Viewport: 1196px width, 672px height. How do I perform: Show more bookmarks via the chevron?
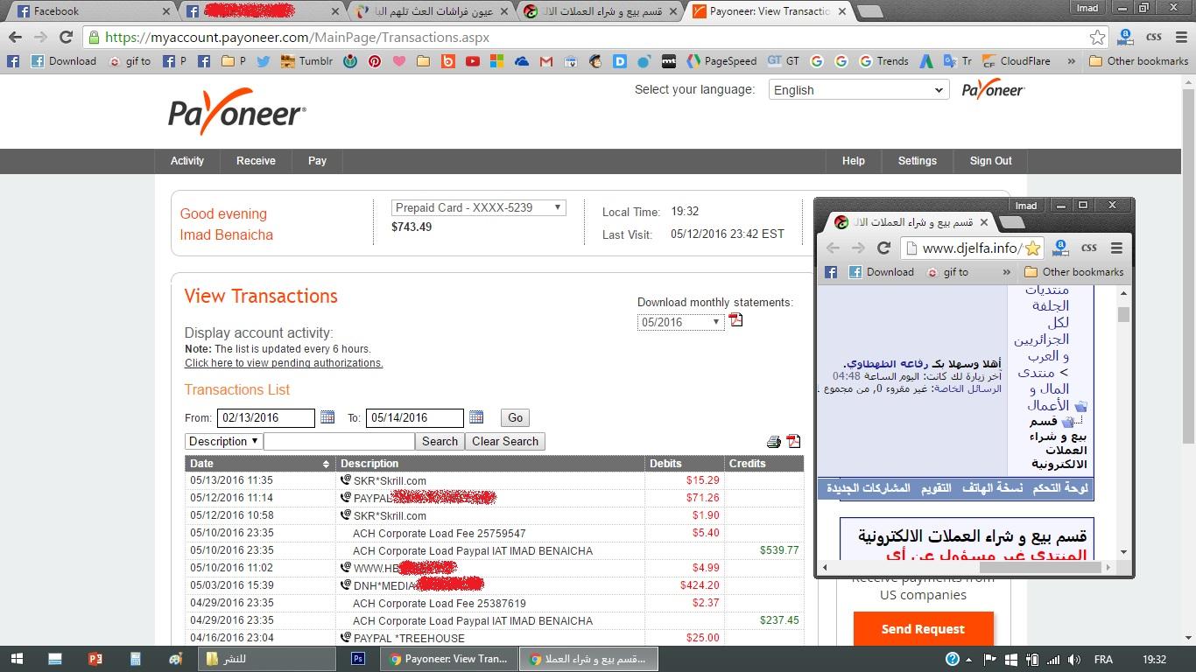click(x=1070, y=61)
